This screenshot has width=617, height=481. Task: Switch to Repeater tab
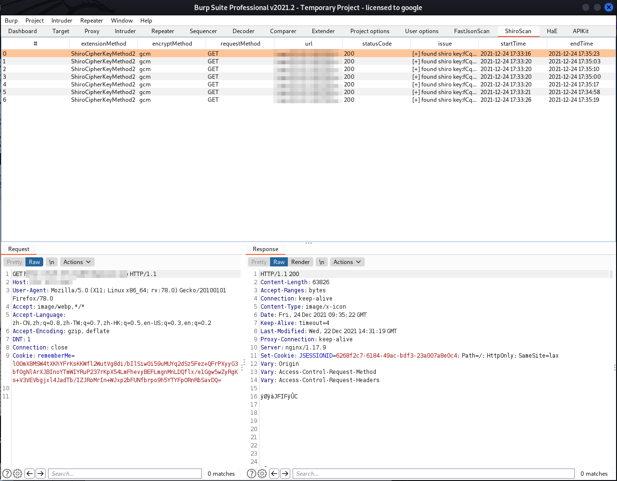click(x=163, y=31)
